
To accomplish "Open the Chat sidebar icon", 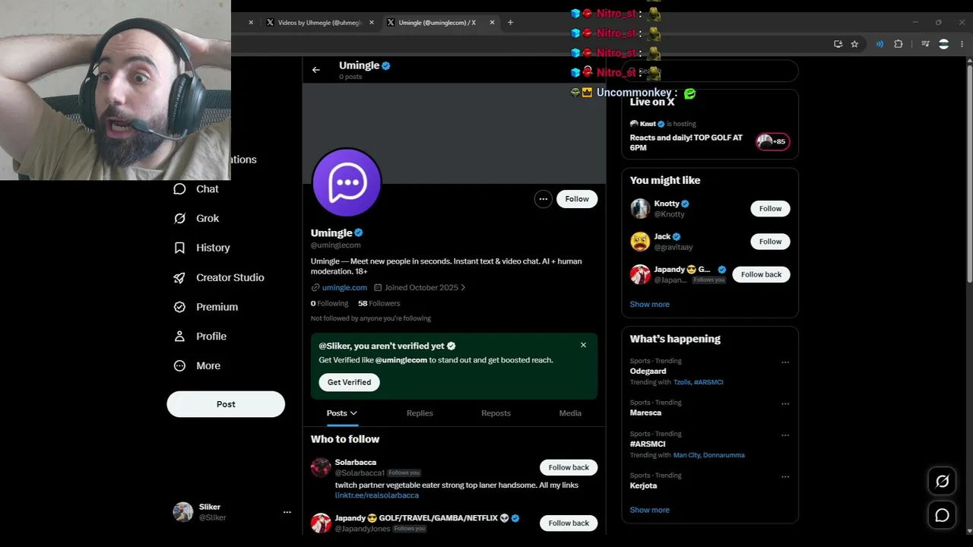I will (179, 189).
